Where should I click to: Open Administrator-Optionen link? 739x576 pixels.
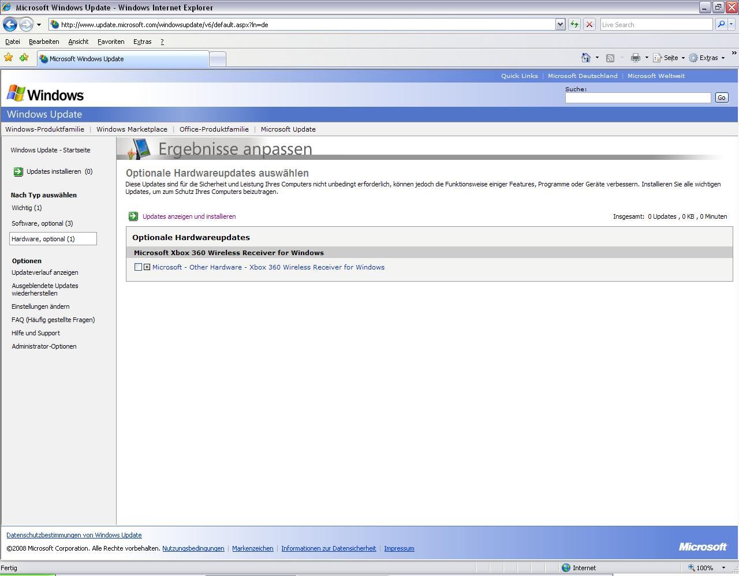44,346
